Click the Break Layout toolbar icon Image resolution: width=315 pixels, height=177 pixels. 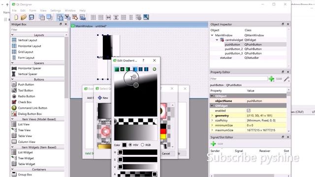pos(138,18)
